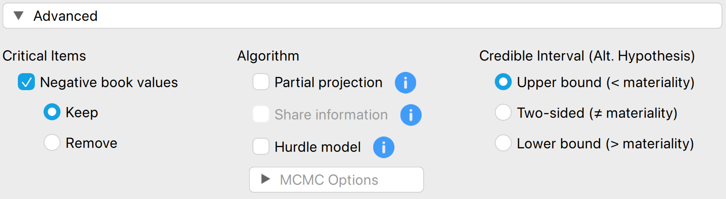Click the Negative book values label
This screenshot has height=199, width=726.
pyautogui.click(x=109, y=82)
